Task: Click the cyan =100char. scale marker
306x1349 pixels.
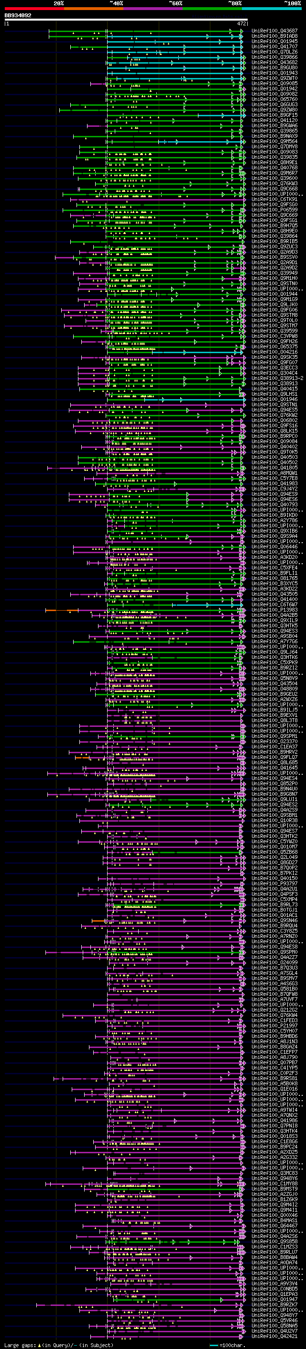Action: (228, 1345)
